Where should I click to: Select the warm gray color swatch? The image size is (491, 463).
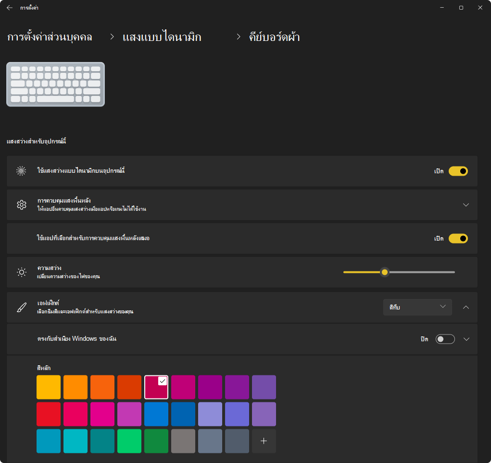[183, 441]
